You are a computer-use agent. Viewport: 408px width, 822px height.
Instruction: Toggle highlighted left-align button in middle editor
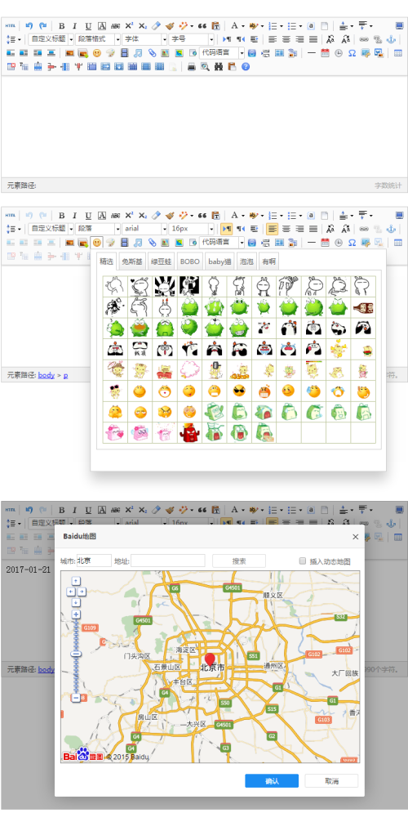pos(273,229)
